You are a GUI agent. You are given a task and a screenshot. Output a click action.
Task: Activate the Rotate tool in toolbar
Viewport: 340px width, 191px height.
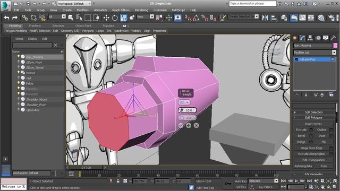[x=115, y=18]
